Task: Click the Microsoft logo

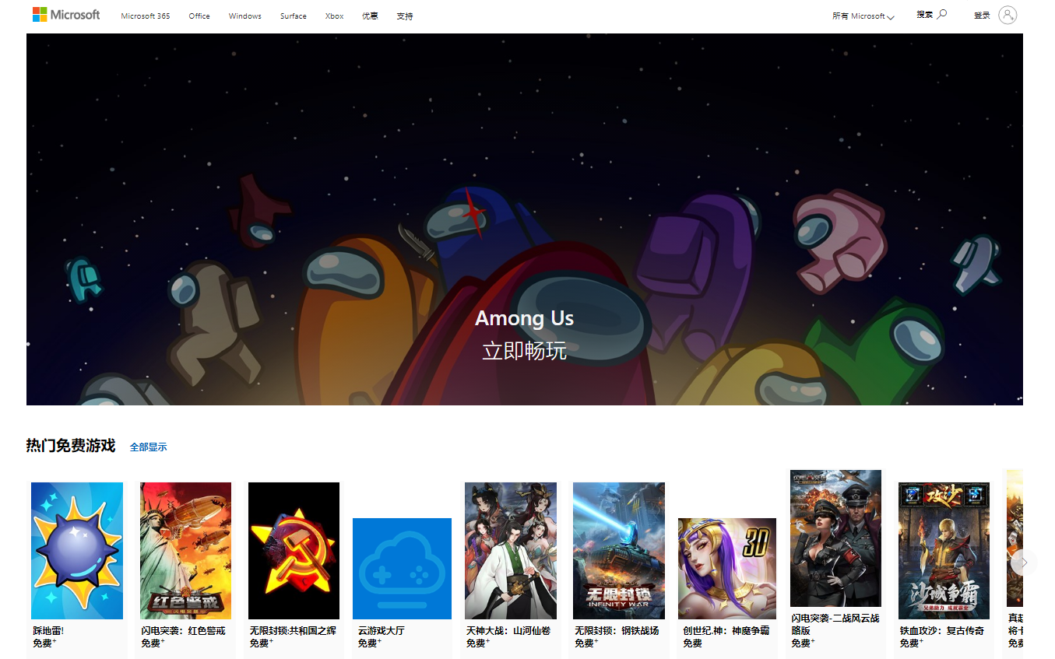Action: tap(66, 15)
